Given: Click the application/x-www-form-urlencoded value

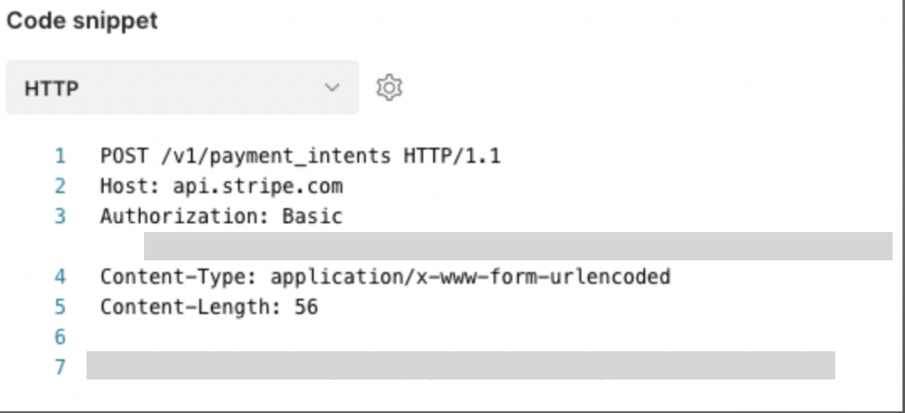Looking at the screenshot, I should [470, 277].
